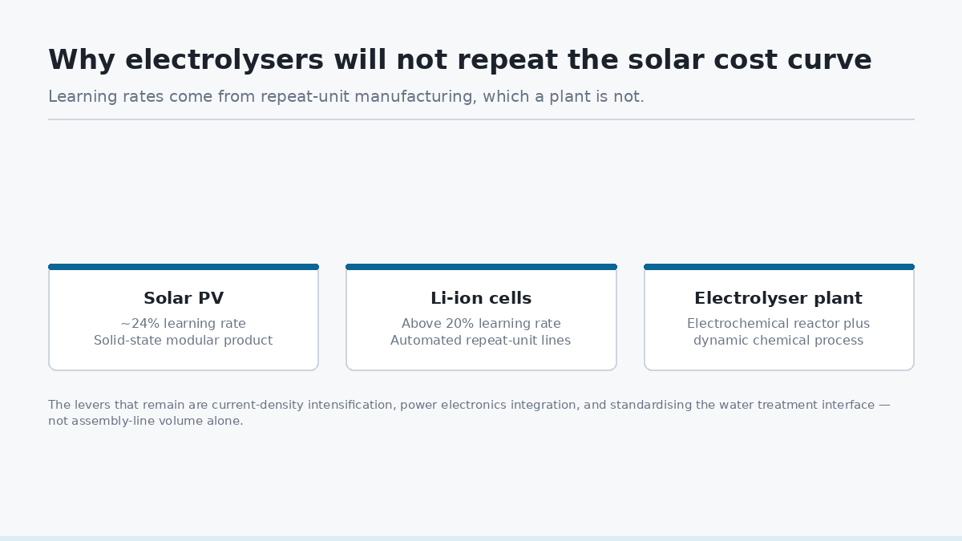The height and width of the screenshot is (541, 962).
Task: Click the footnote line about assembly-line volume
Action: tap(145, 421)
